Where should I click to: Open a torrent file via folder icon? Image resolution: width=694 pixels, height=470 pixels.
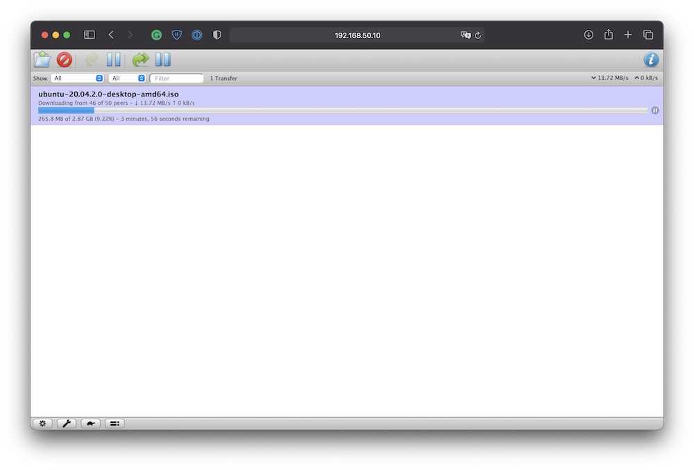(x=42, y=60)
